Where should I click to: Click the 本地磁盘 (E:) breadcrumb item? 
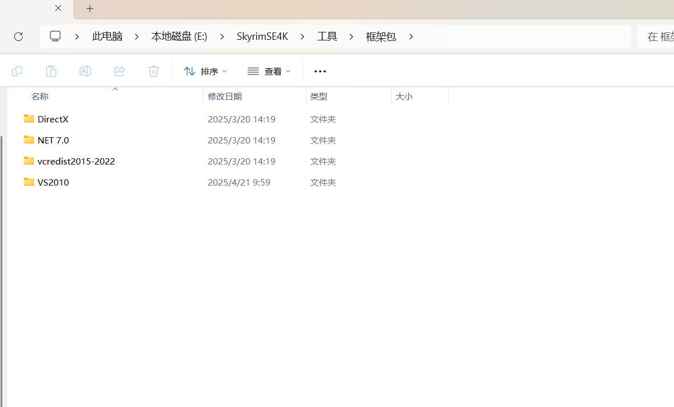click(x=179, y=36)
